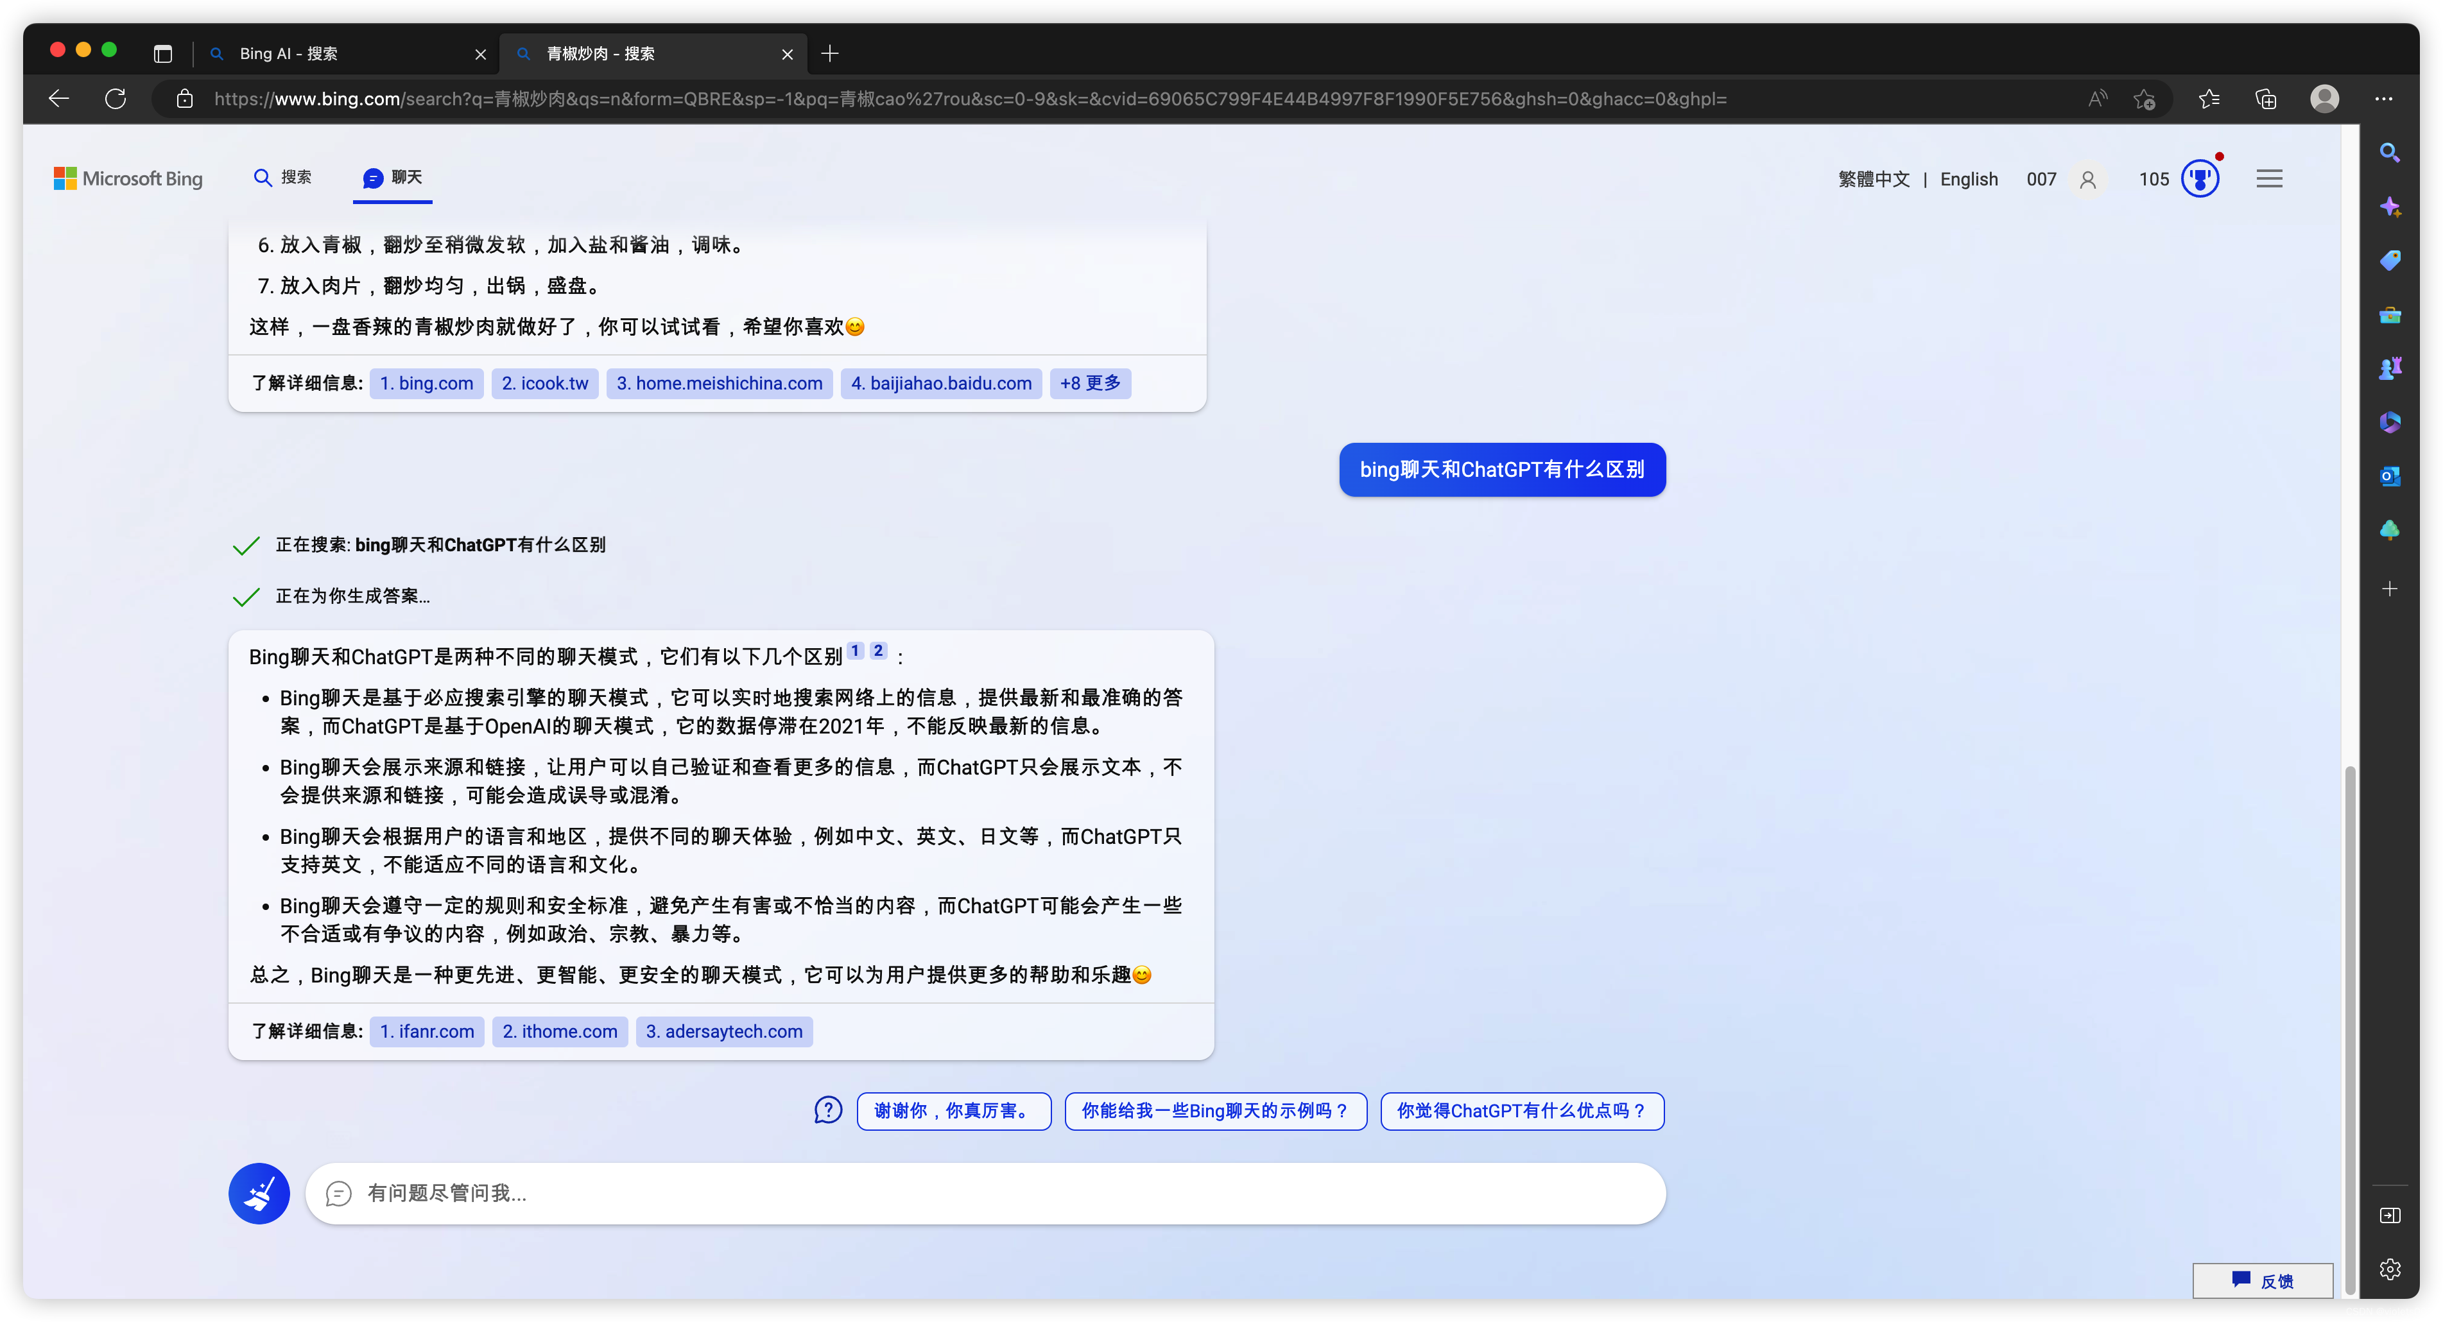Open Rewards trophy icon with 105 points
The height and width of the screenshot is (1322, 2443).
coord(2200,178)
